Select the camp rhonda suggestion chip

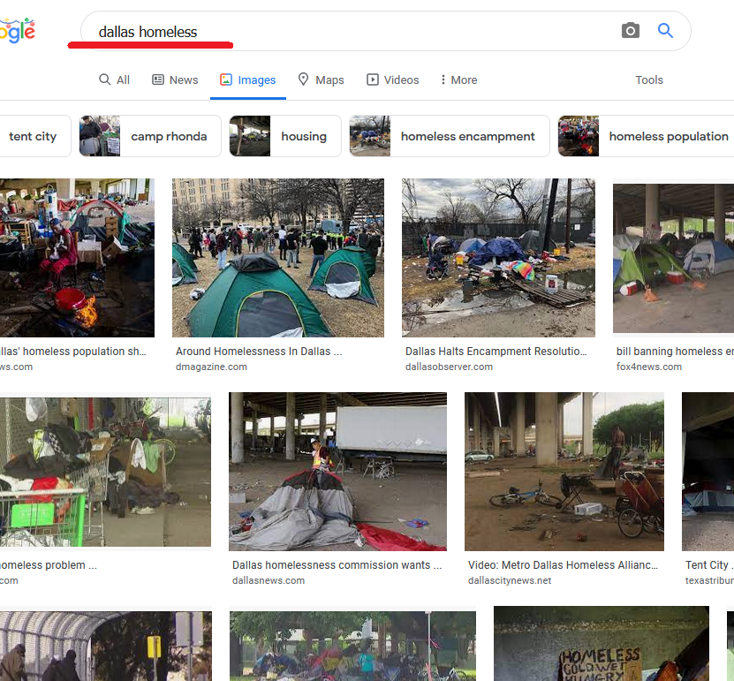(x=149, y=136)
